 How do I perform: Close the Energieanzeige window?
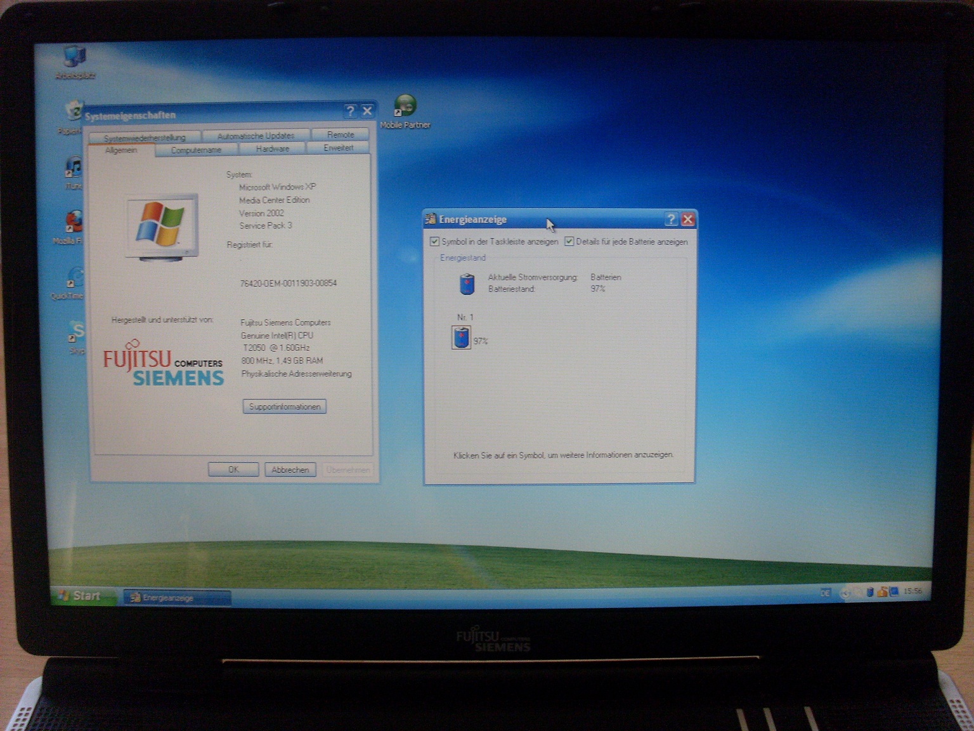687,220
